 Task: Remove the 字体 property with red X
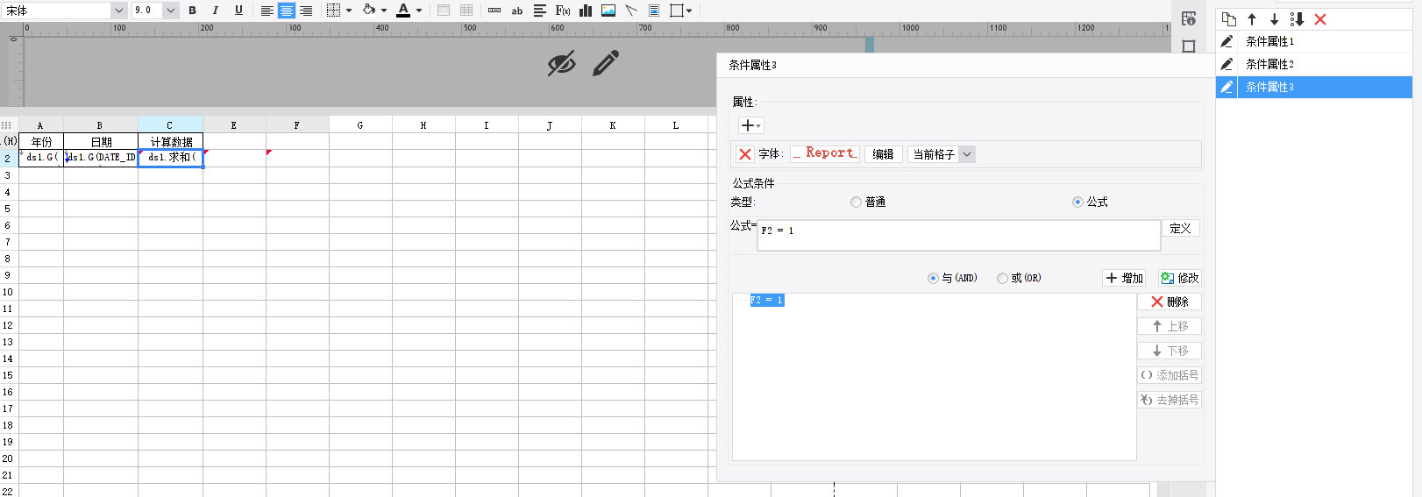pyautogui.click(x=745, y=154)
